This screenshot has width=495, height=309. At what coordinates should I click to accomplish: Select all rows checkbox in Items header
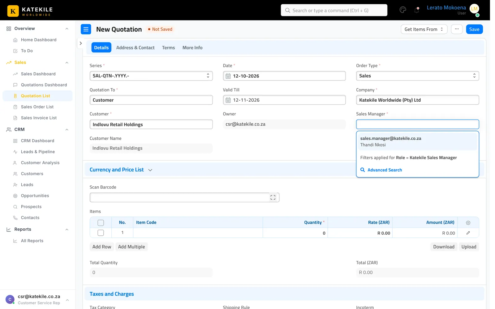101,223
